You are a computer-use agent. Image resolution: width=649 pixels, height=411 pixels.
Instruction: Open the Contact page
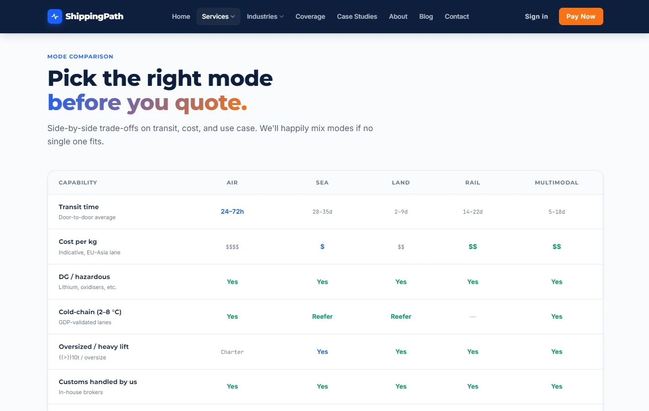(457, 16)
